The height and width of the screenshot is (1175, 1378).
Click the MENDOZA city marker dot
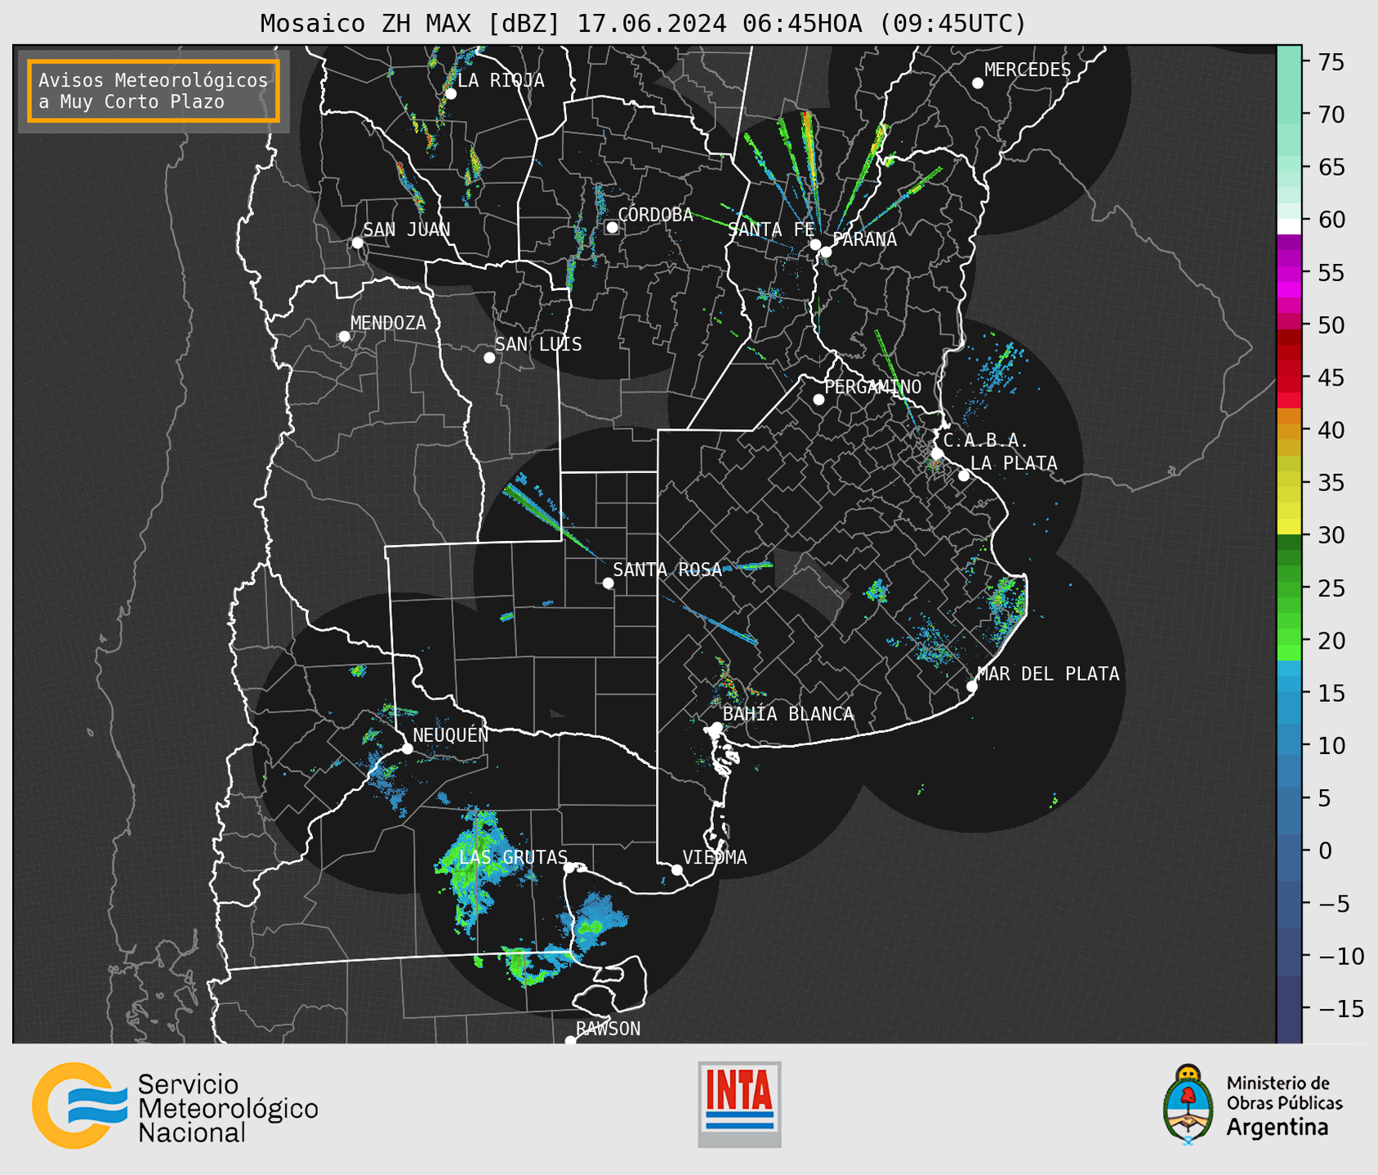(x=344, y=337)
